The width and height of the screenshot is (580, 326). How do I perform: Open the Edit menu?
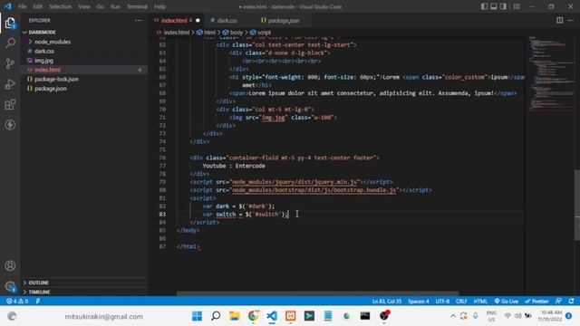[37, 6]
